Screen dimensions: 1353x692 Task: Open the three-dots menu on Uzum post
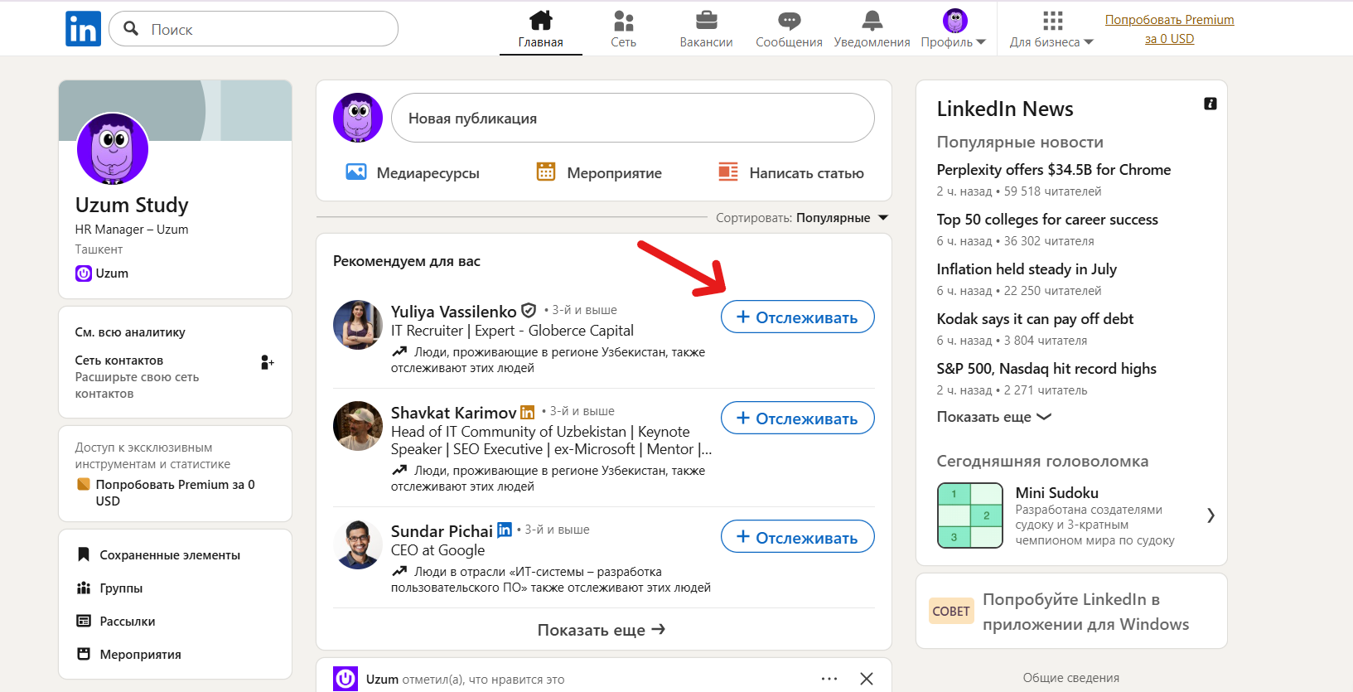(x=829, y=679)
